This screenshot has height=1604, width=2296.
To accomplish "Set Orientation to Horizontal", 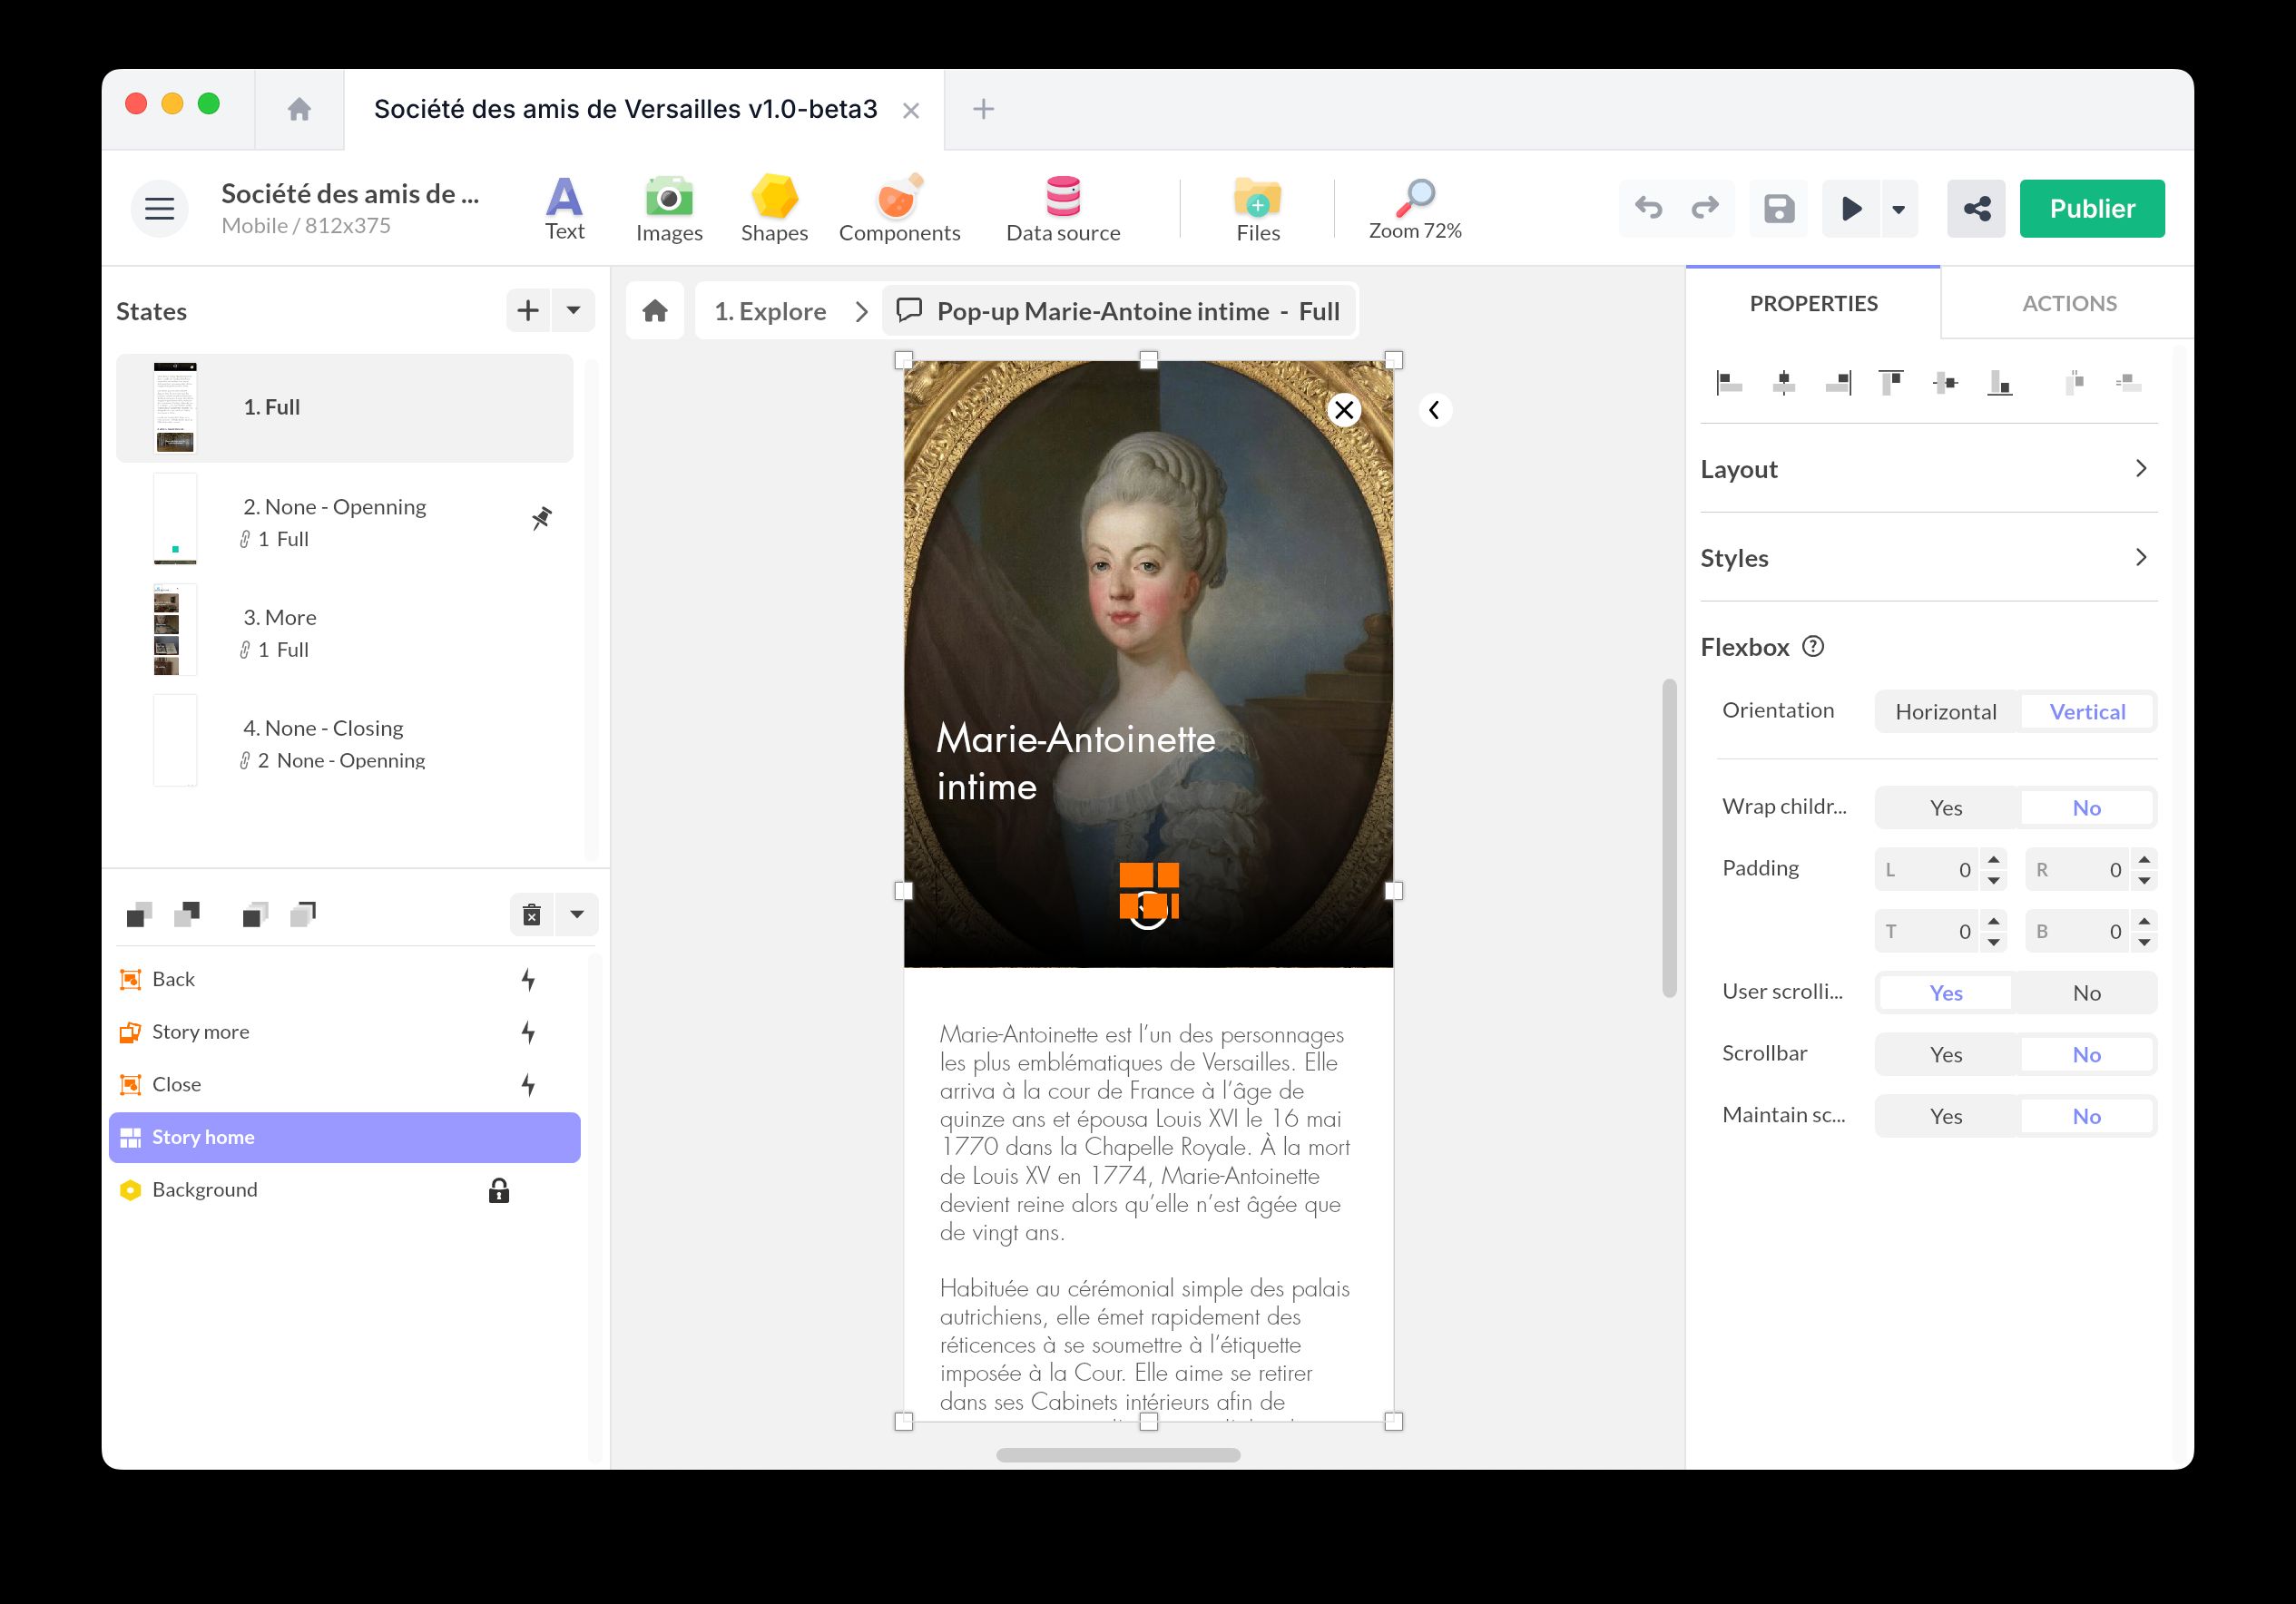I will [x=1945, y=712].
